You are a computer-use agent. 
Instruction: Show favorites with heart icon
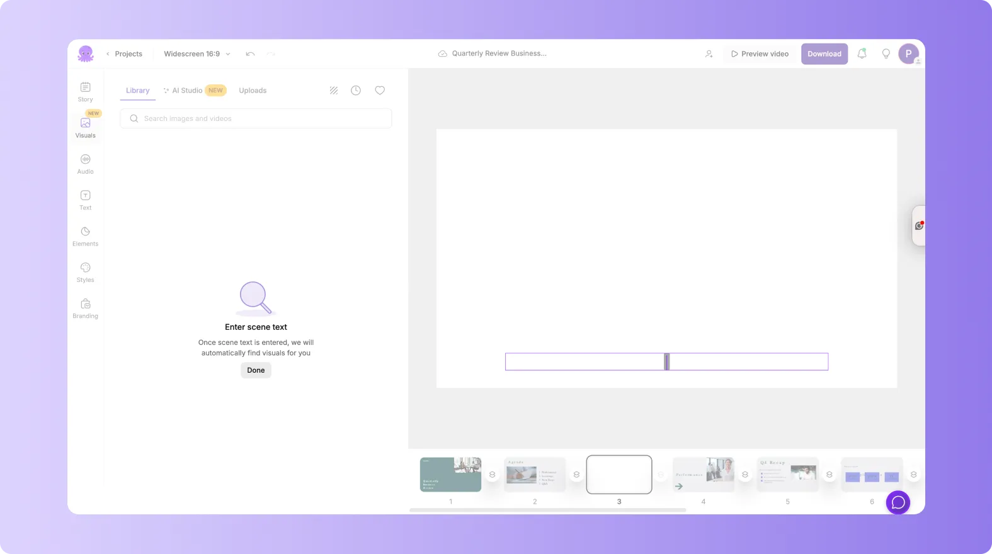380,91
